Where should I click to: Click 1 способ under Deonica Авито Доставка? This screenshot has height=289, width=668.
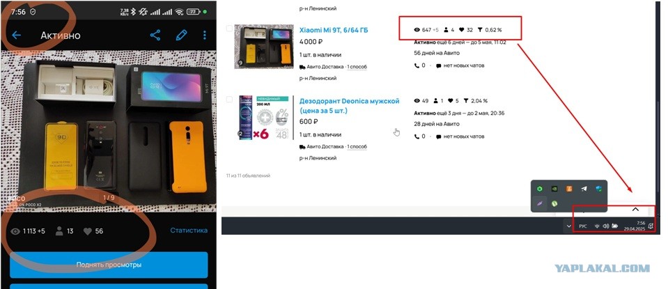357,147
